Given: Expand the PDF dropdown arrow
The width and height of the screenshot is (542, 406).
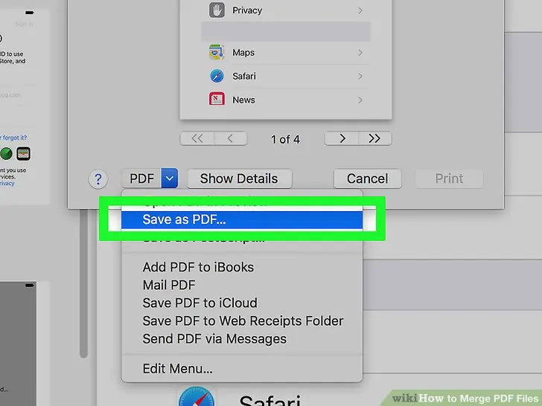Looking at the screenshot, I should tap(170, 178).
